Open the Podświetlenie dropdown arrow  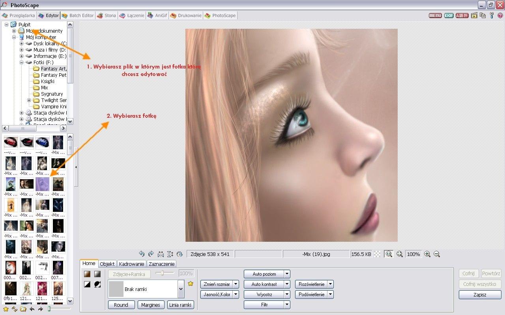pyautogui.click(x=331, y=295)
